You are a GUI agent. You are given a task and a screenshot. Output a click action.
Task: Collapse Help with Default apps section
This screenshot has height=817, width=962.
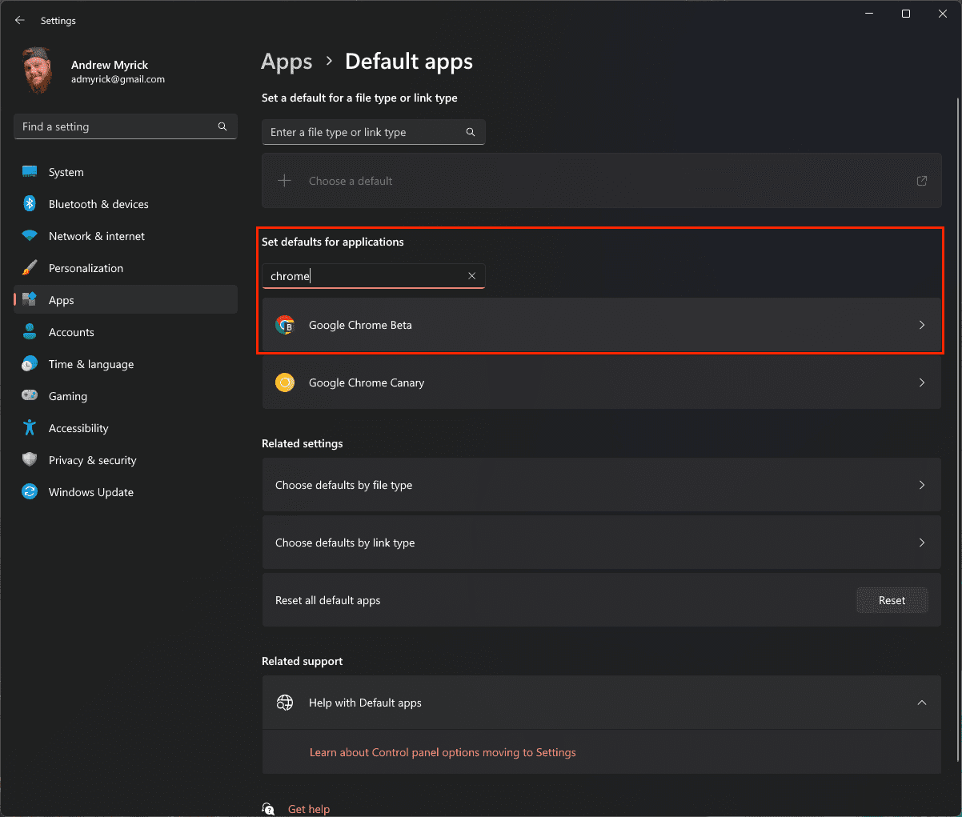pos(922,703)
